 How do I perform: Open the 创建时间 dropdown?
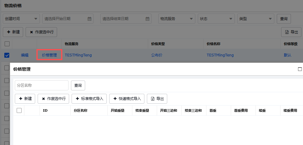pyautogui.click(x=21, y=19)
